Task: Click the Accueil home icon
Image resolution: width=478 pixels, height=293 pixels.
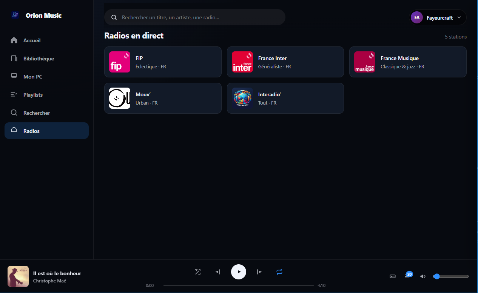Action: (x=14, y=40)
